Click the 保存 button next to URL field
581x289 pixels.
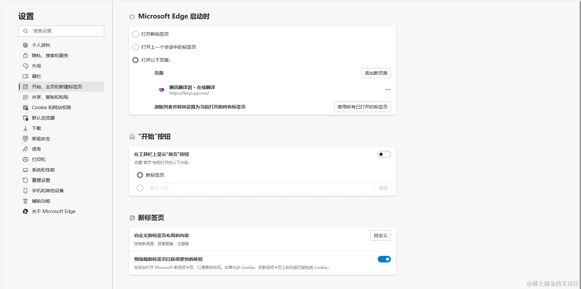pos(383,188)
